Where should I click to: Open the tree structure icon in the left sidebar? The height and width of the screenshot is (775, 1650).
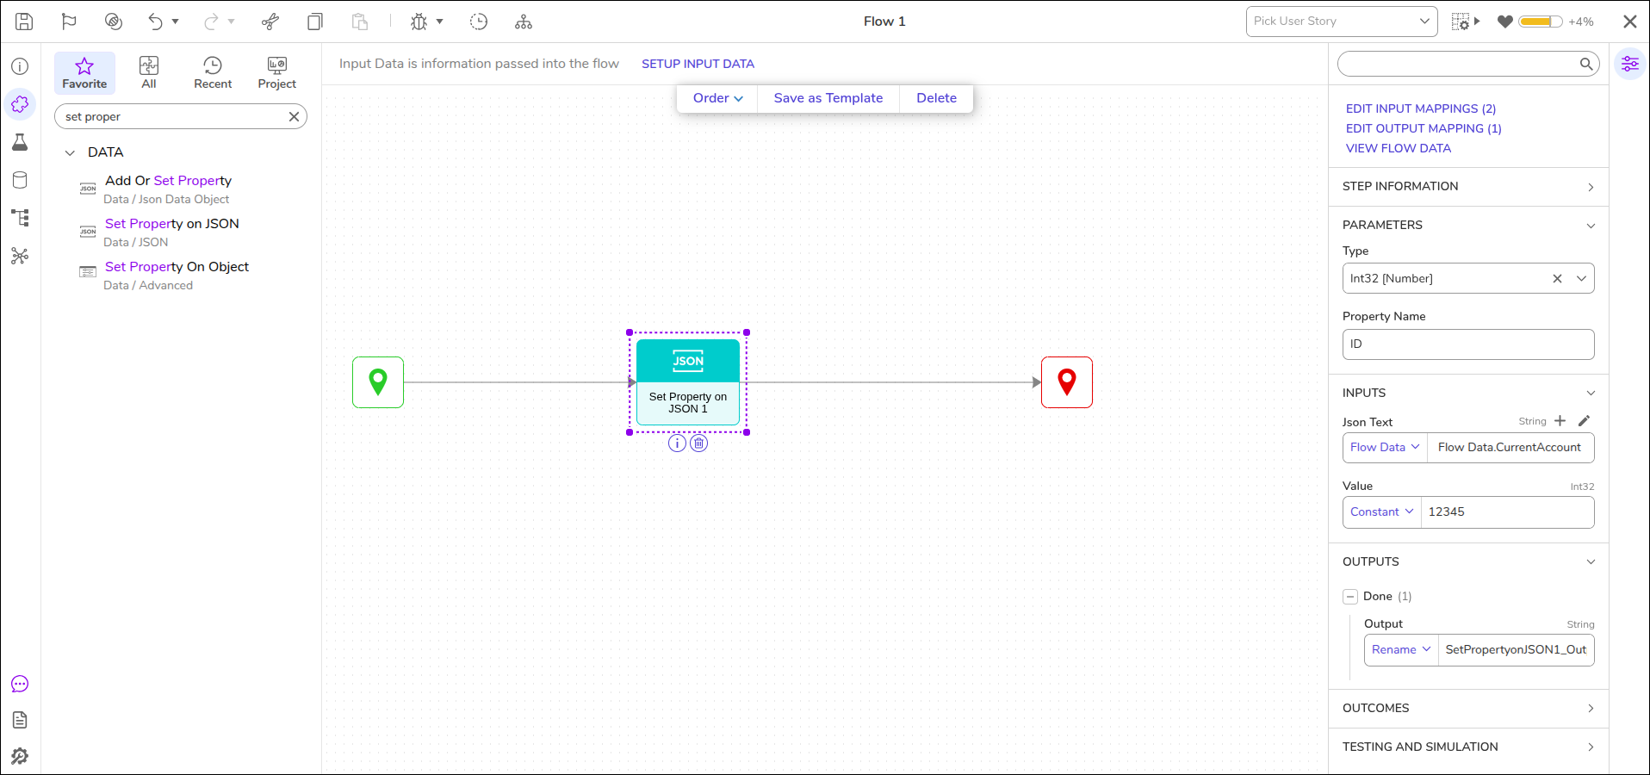click(x=20, y=218)
